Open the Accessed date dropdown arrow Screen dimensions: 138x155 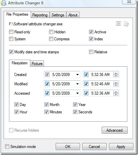coord(77,93)
